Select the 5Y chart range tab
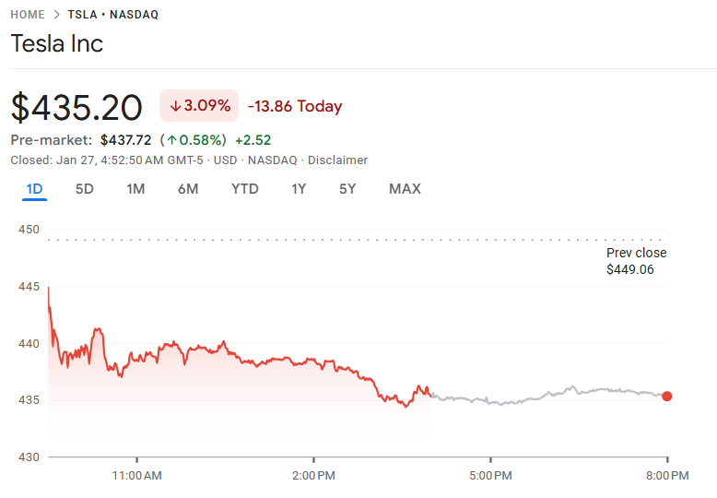 (347, 189)
